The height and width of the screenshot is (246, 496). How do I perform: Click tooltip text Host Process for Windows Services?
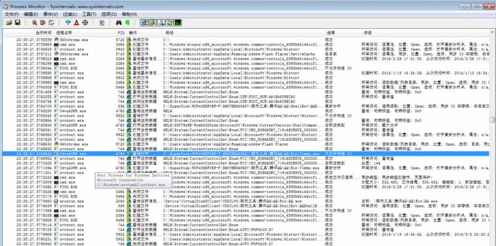133,175
